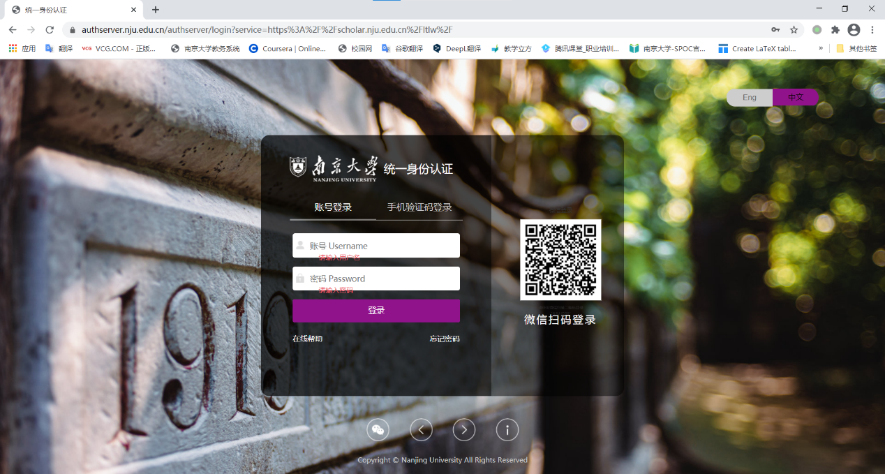
Task: Switch language to Eng
Action: click(750, 98)
